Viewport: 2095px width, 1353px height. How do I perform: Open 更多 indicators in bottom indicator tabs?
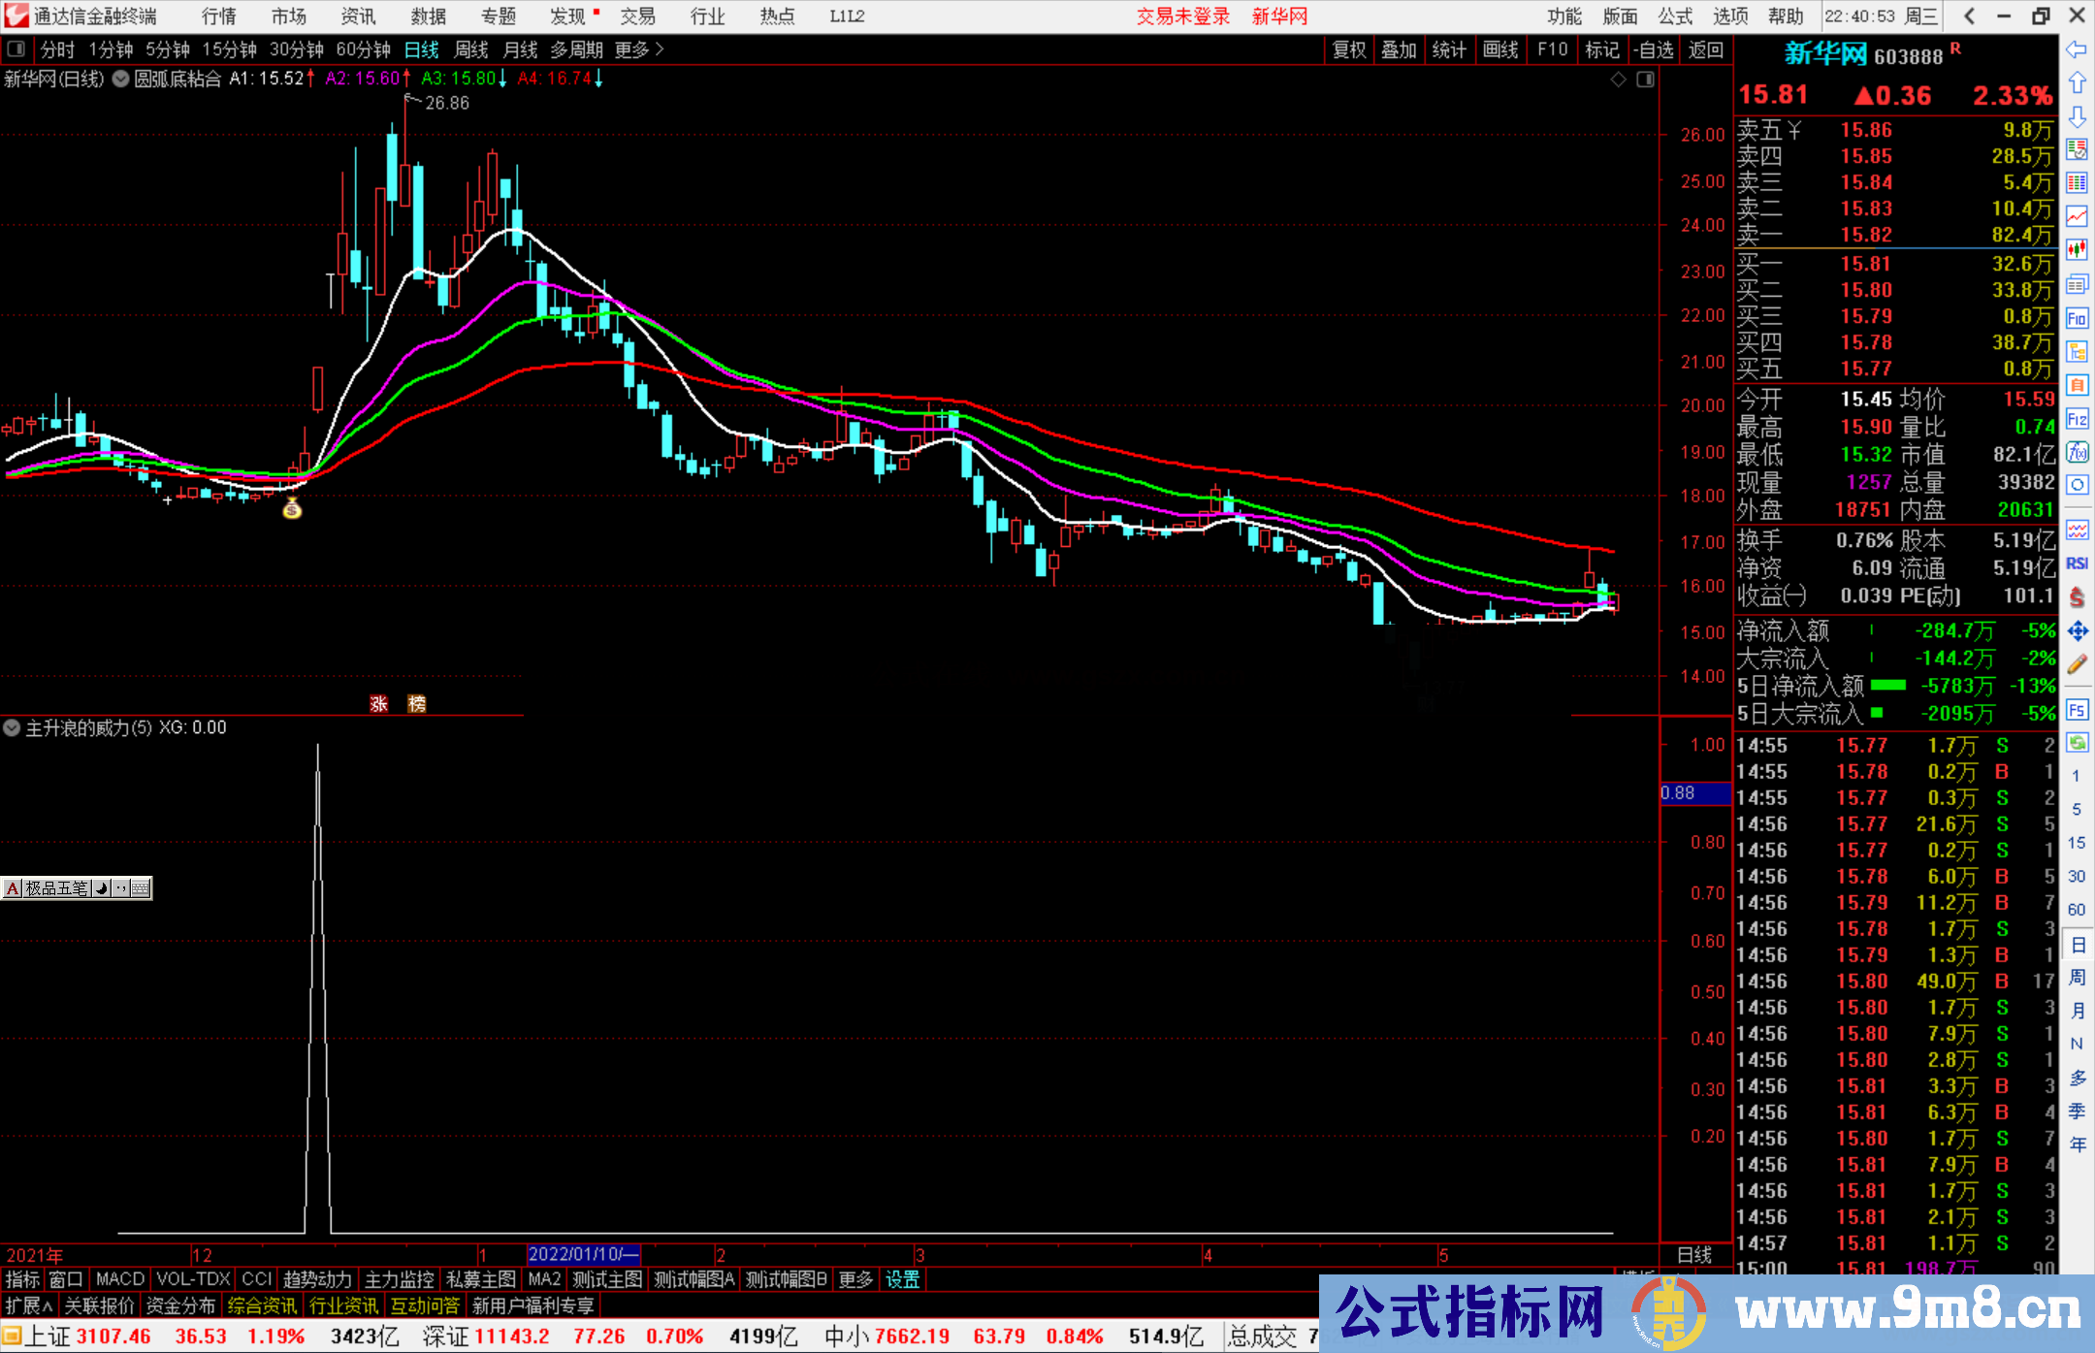[855, 1280]
